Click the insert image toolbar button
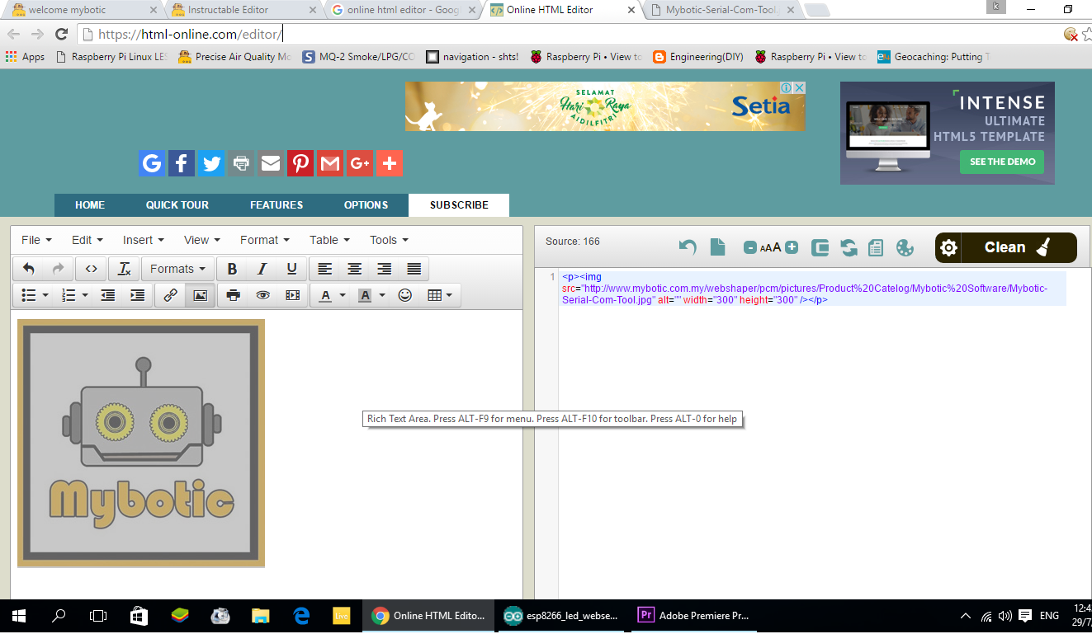 (x=200, y=295)
